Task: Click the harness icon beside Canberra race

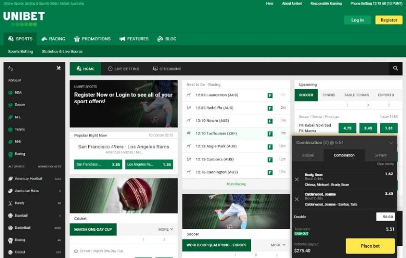Action: [x=189, y=159]
